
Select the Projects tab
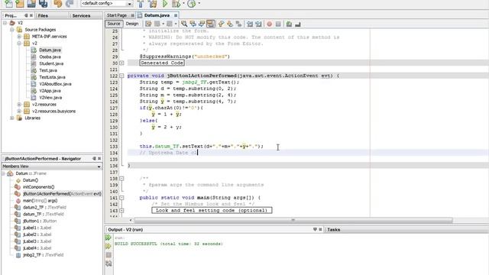(x=11, y=15)
